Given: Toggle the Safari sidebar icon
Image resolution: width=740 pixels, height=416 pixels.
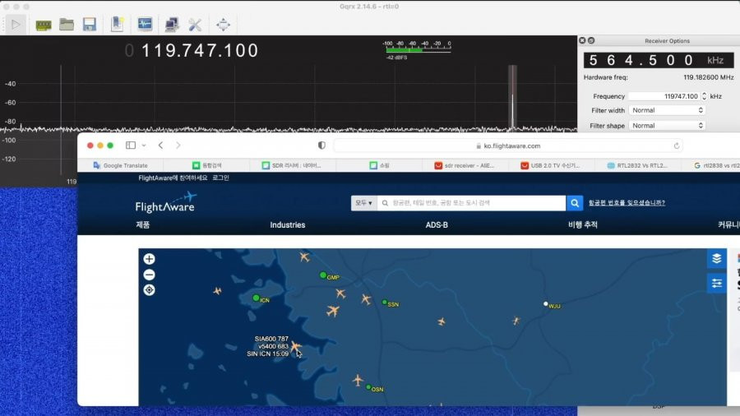Looking at the screenshot, I should (131, 146).
